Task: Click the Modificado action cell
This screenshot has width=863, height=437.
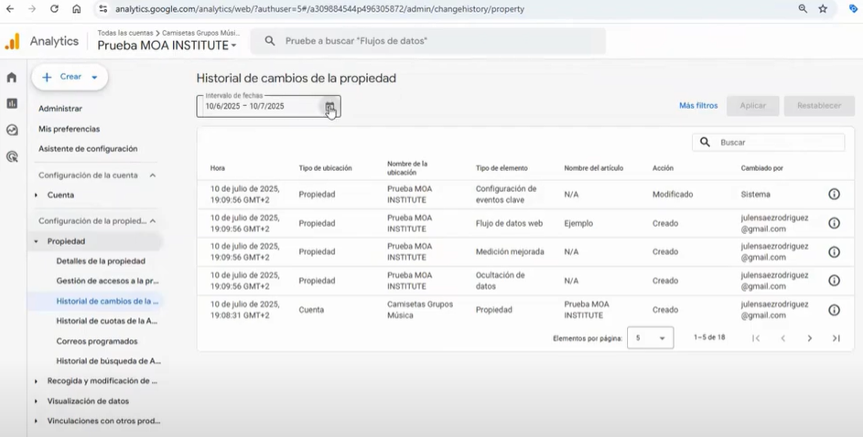Action: pyautogui.click(x=673, y=195)
